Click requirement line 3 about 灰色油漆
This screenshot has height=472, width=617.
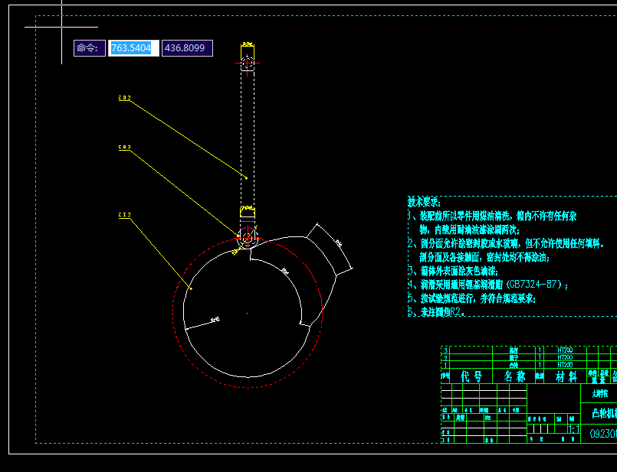(453, 271)
